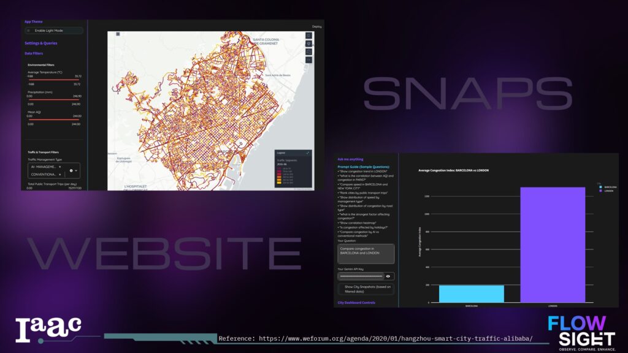Check the Show City Snapshots checkbox

366,289
